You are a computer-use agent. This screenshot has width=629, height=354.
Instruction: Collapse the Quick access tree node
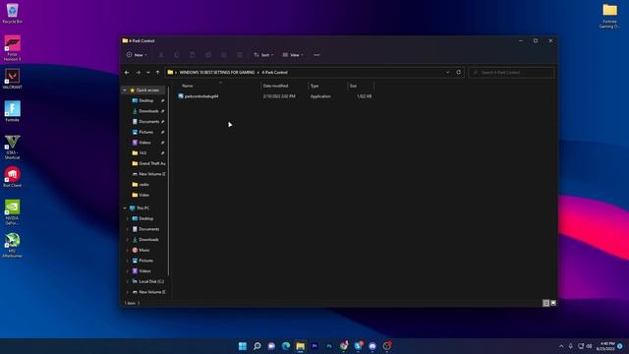click(x=125, y=90)
